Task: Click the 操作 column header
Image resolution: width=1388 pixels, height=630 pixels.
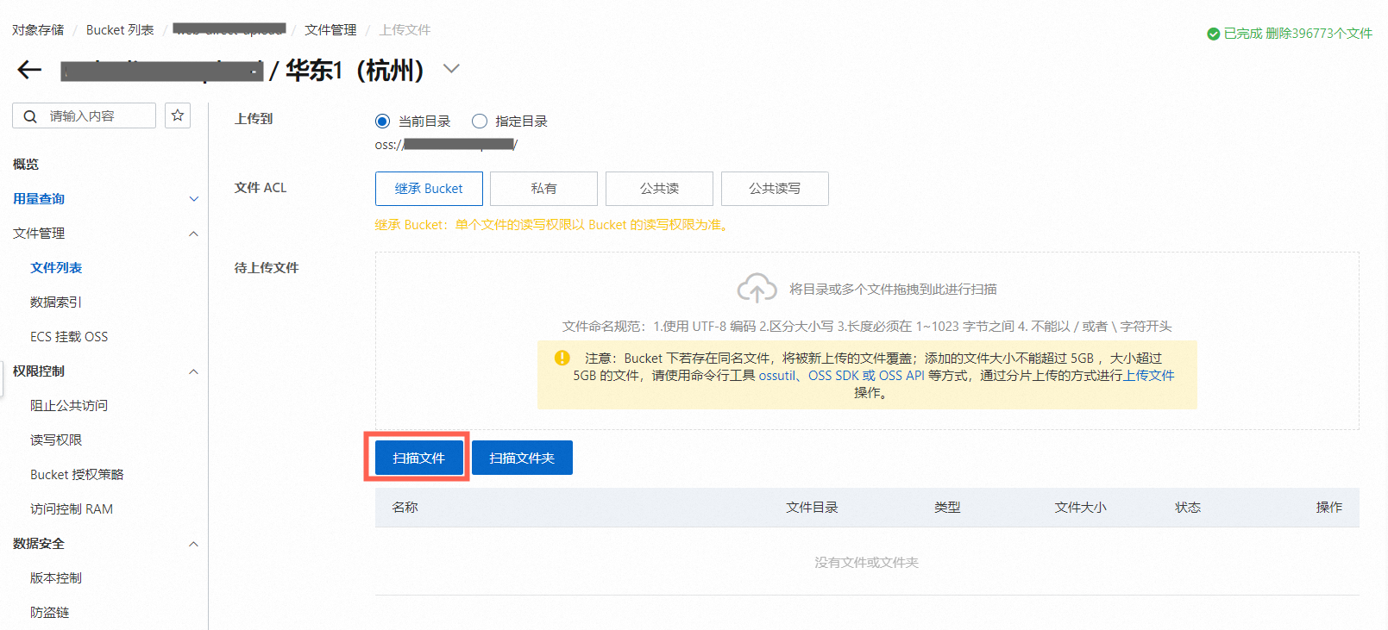Action: pyautogui.click(x=1329, y=508)
